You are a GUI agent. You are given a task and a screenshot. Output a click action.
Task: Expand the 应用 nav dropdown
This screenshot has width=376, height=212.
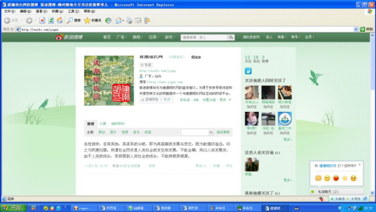tap(158, 37)
